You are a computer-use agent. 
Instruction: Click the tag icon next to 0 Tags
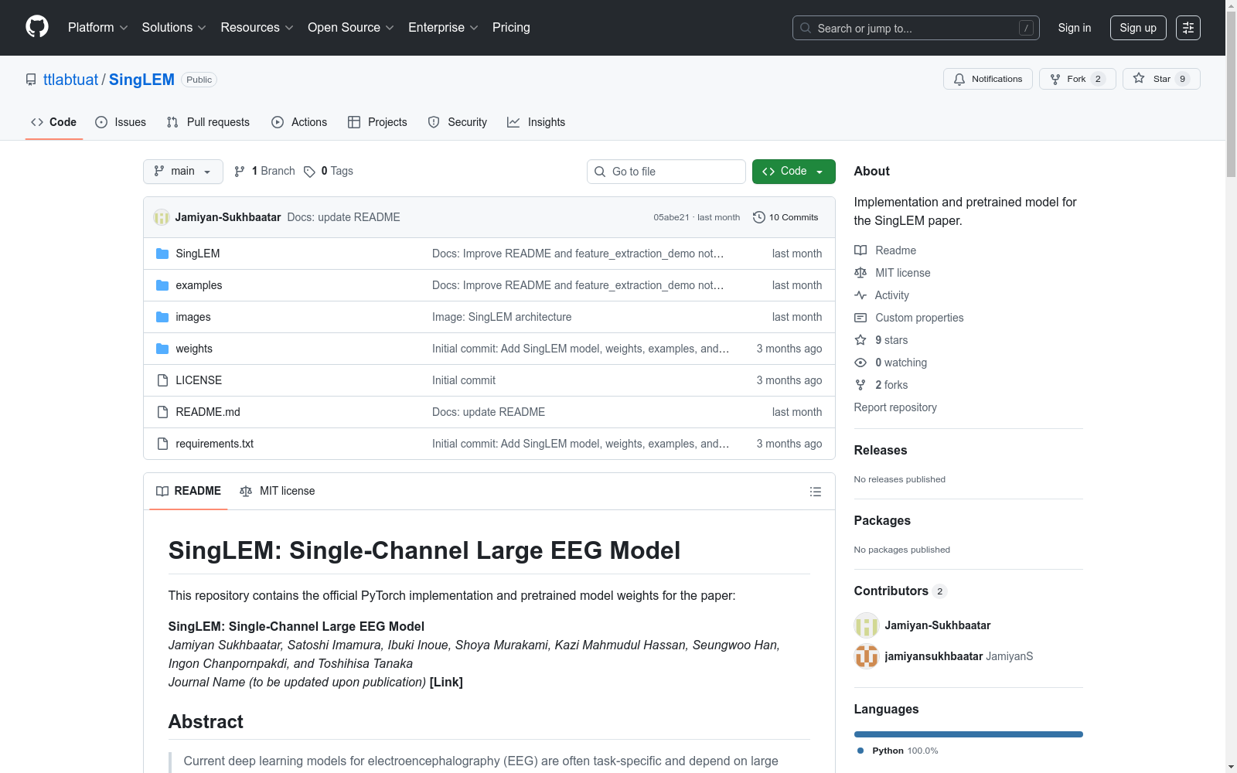coord(309,172)
